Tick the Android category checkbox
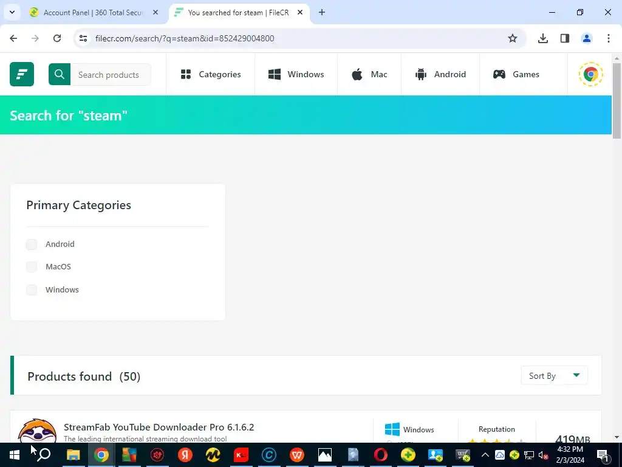This screenshot has width=622, height=467. [32, 244]
